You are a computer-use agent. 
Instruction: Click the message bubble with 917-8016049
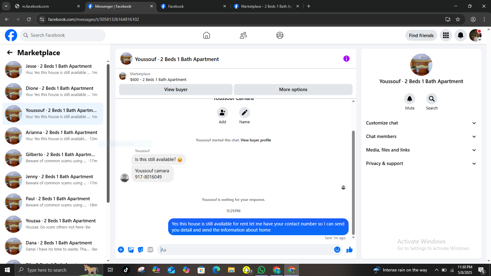pos(153,174)
